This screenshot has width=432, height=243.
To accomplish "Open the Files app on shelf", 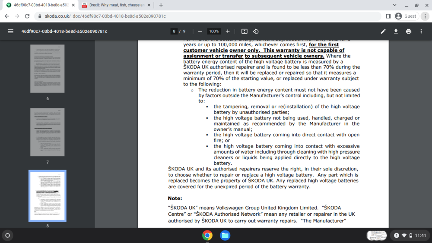I will (225, 236).
